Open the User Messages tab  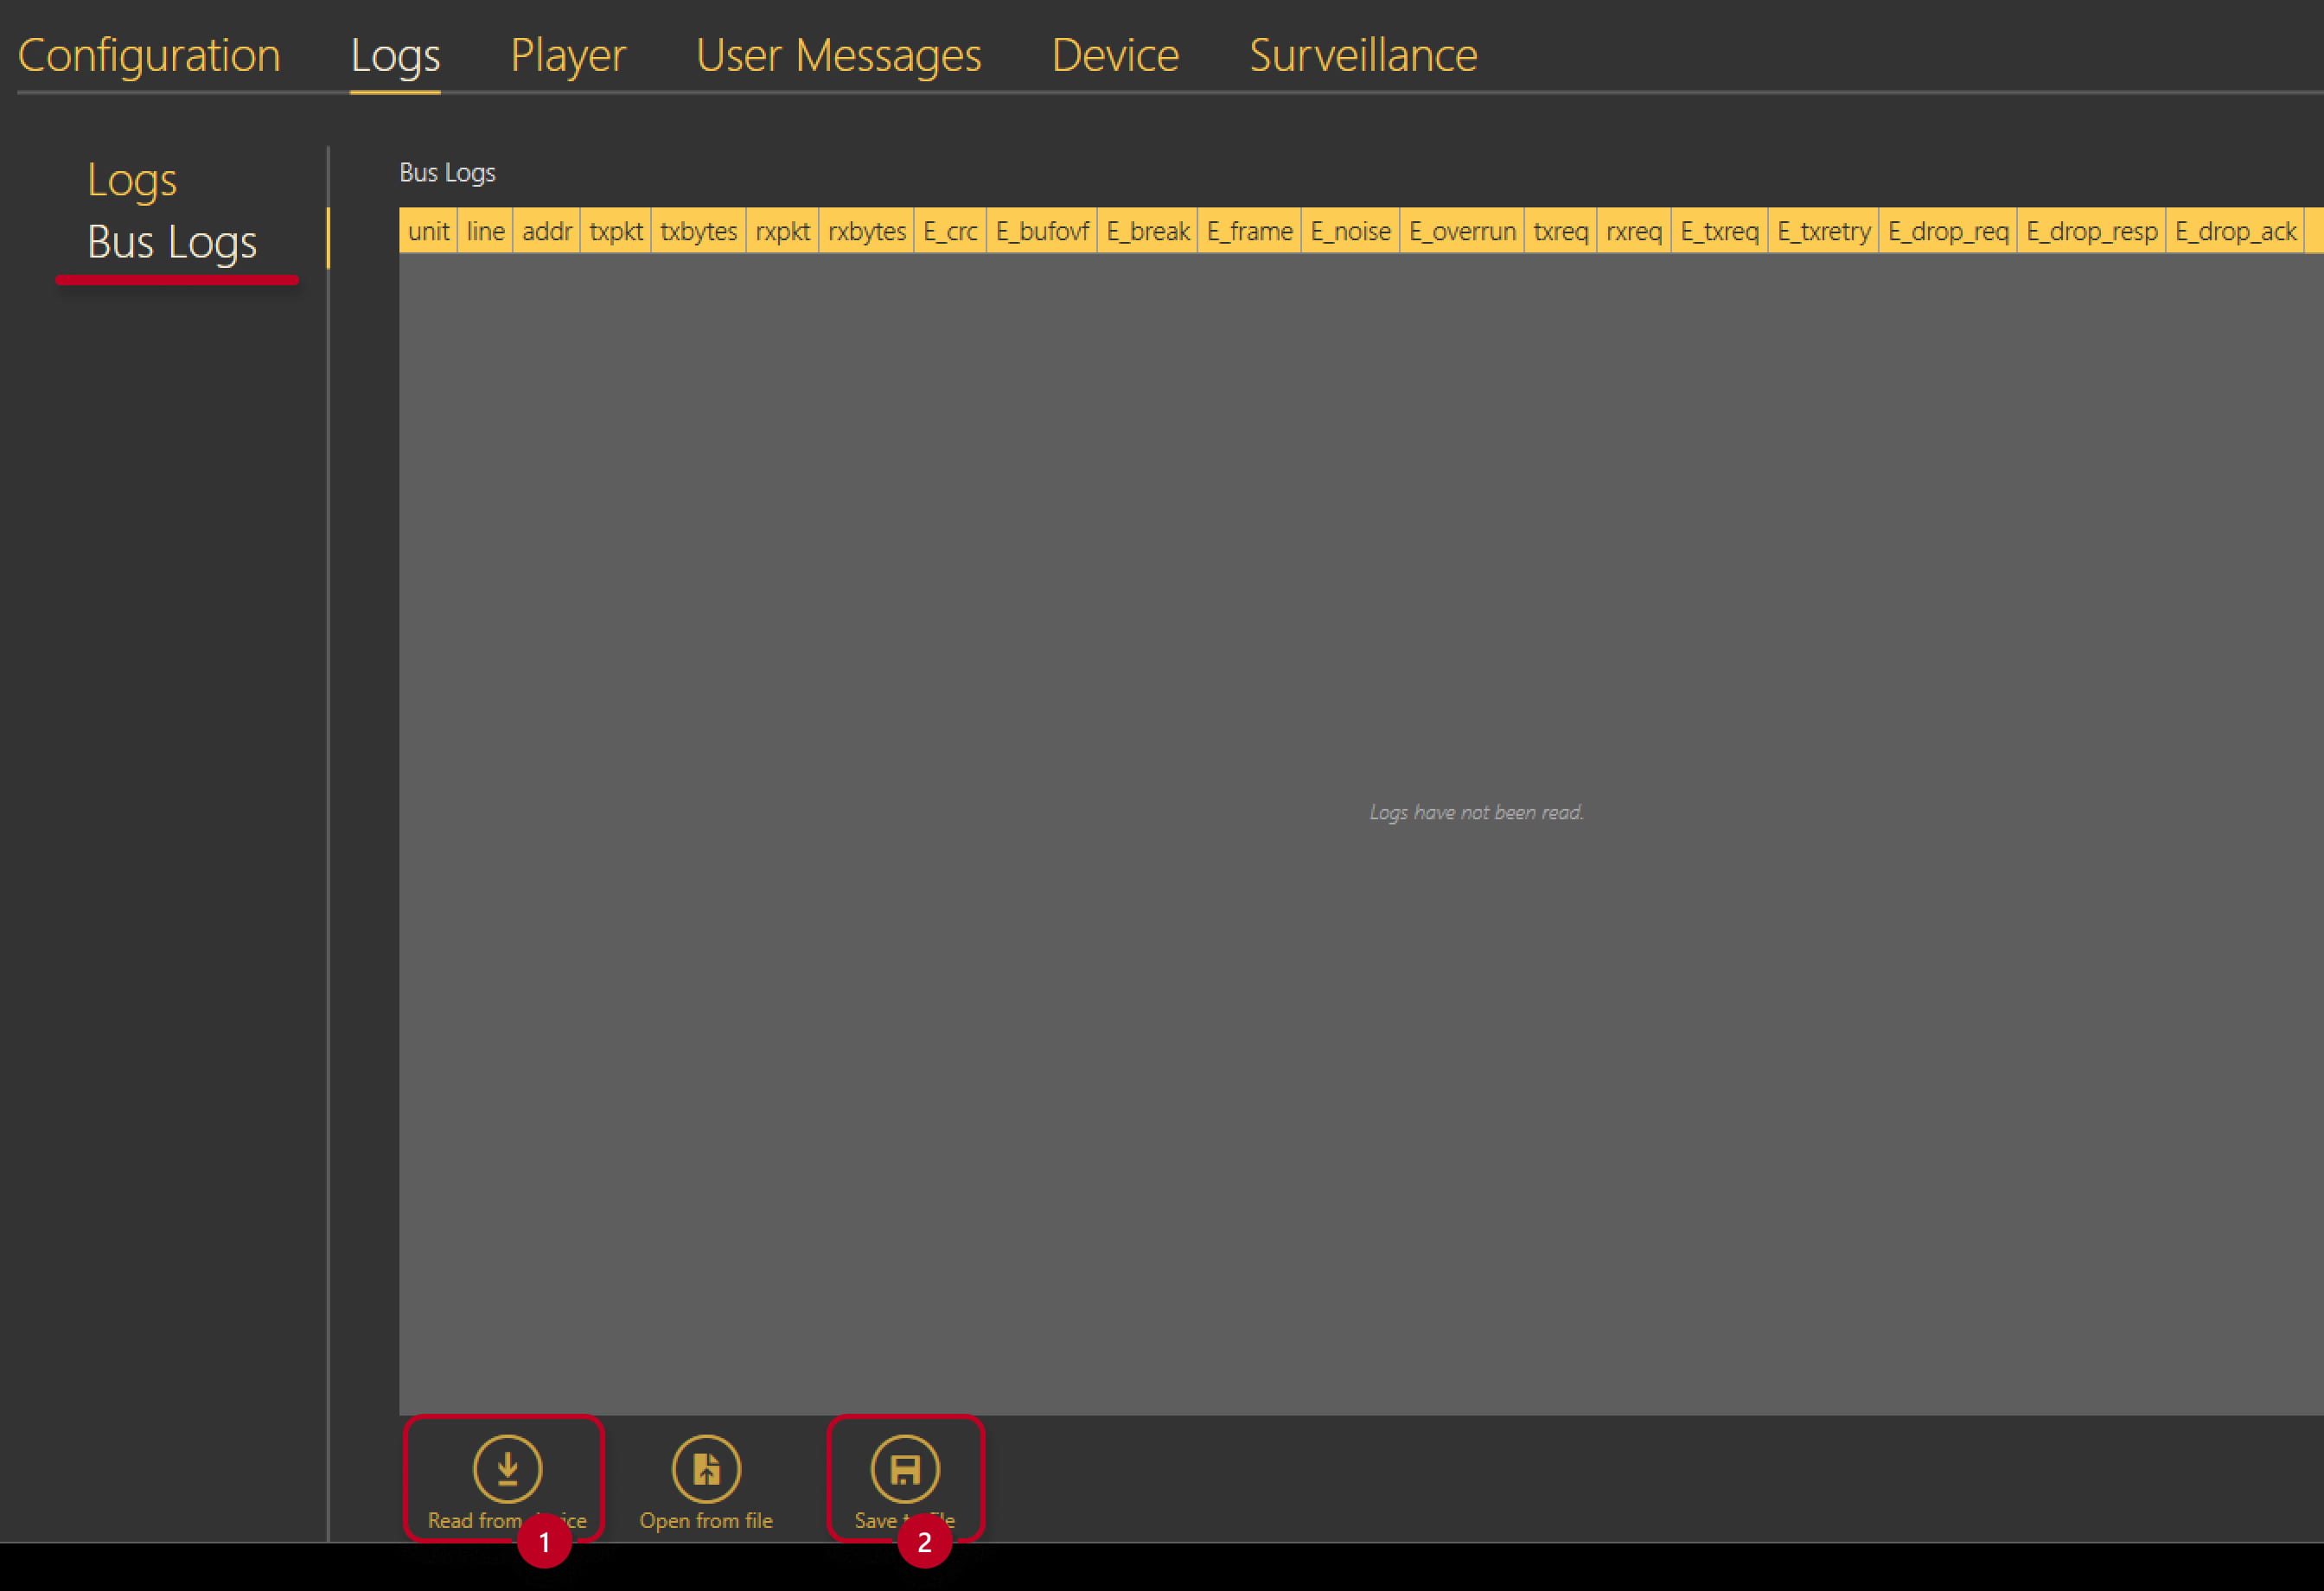click(838, 55)
